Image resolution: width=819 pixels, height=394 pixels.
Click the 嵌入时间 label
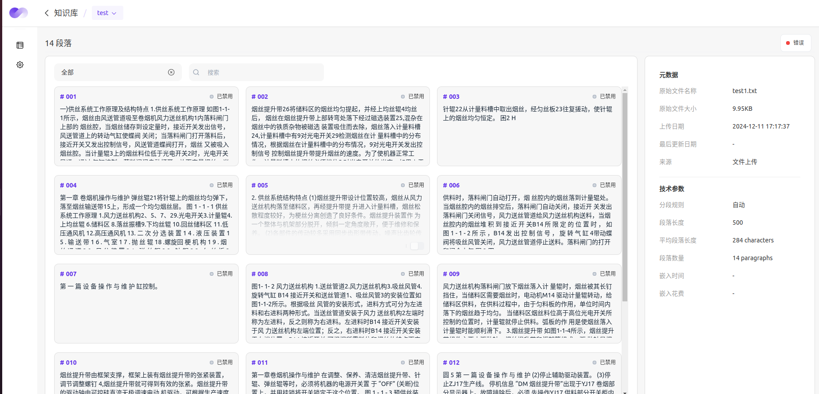click(672, 276)
